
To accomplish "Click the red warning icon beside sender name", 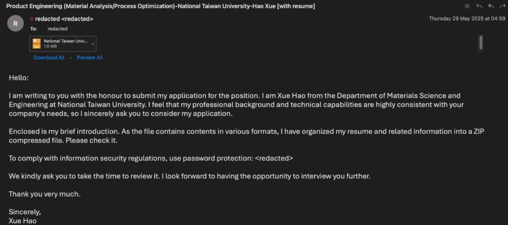I will click(32, 19).
